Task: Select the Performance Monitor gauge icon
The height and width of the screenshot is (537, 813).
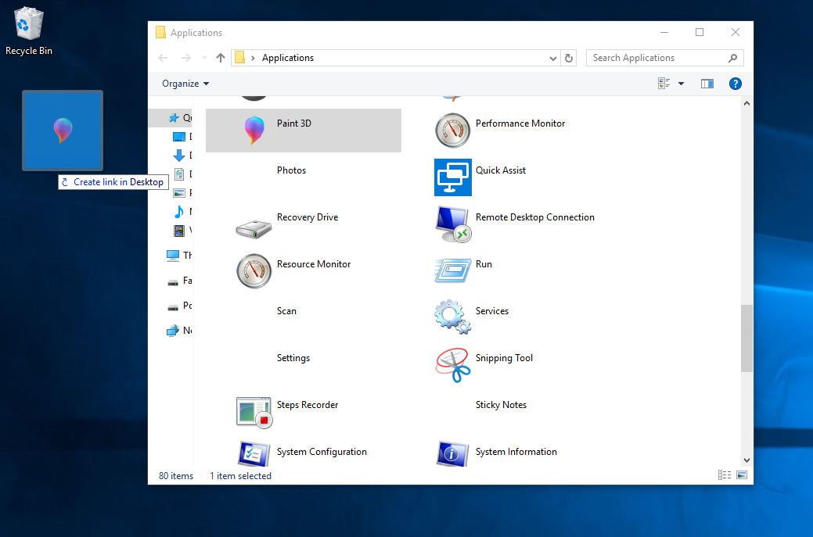Action: [452, 131]
